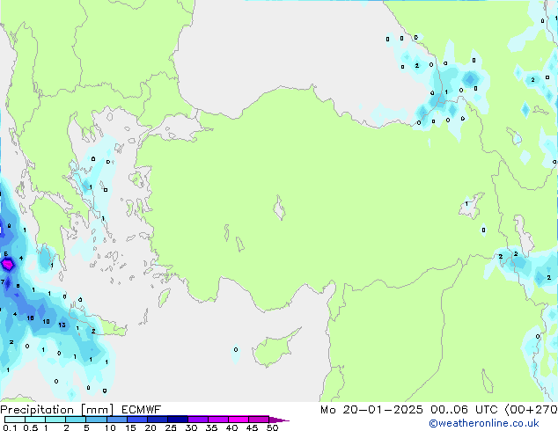
Task: Select the legend label 0.1
Action: click(x=10, y=427)
